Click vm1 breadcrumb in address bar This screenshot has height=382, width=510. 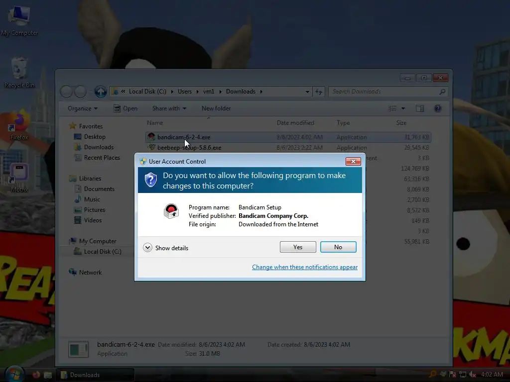point(209,92)
